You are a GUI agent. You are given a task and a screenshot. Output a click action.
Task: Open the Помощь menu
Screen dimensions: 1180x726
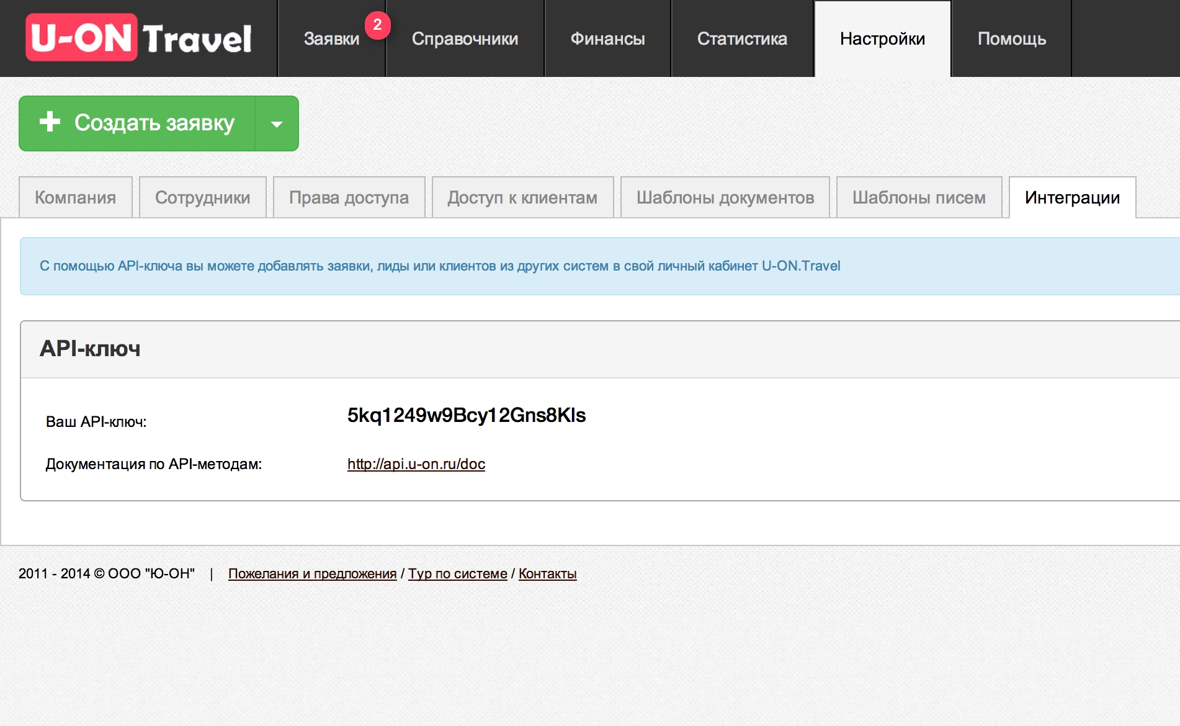pyautogui.click(x=1012, y=39)
